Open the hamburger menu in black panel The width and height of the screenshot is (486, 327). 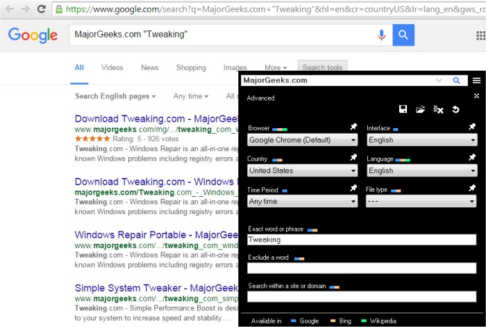pos(476,80)
